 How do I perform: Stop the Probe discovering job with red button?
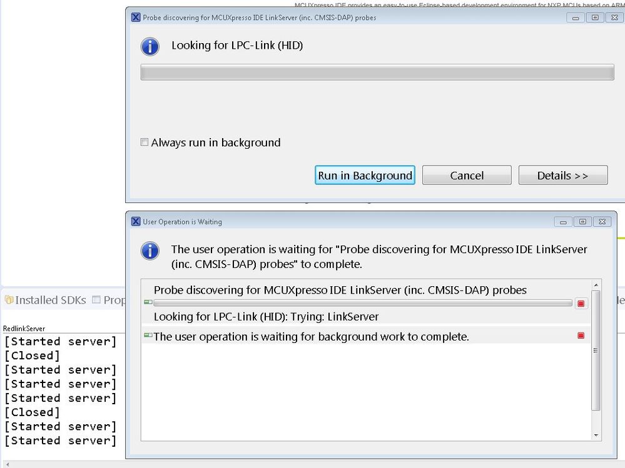tap(581, 304)
